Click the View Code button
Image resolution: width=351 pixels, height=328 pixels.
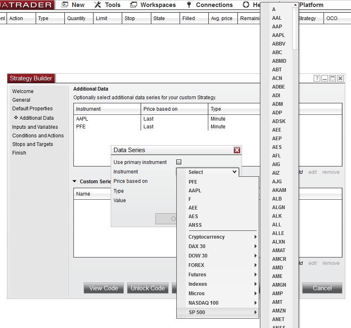tap(104, 288)
